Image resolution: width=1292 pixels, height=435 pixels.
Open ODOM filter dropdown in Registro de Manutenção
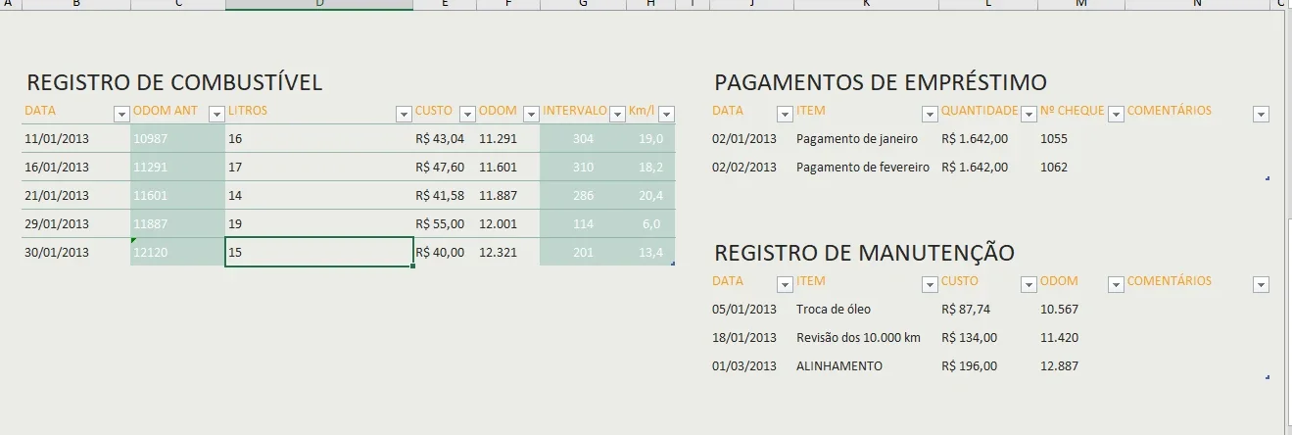[x=1116, y=285]
